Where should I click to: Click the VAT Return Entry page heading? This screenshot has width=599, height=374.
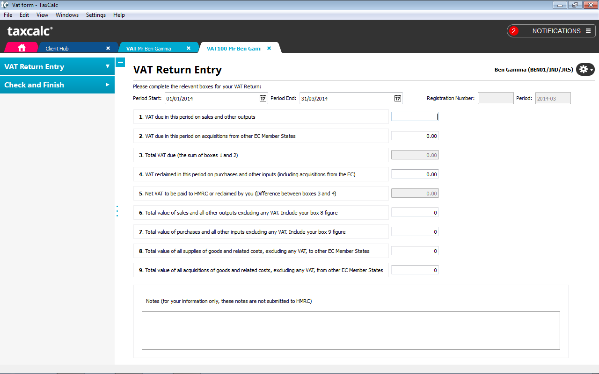pyautogui.click(x=177, y=70)
